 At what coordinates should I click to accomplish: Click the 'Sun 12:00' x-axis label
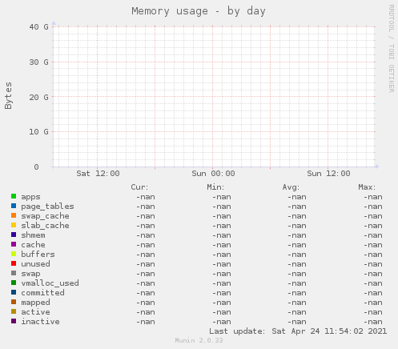[328, 174]
